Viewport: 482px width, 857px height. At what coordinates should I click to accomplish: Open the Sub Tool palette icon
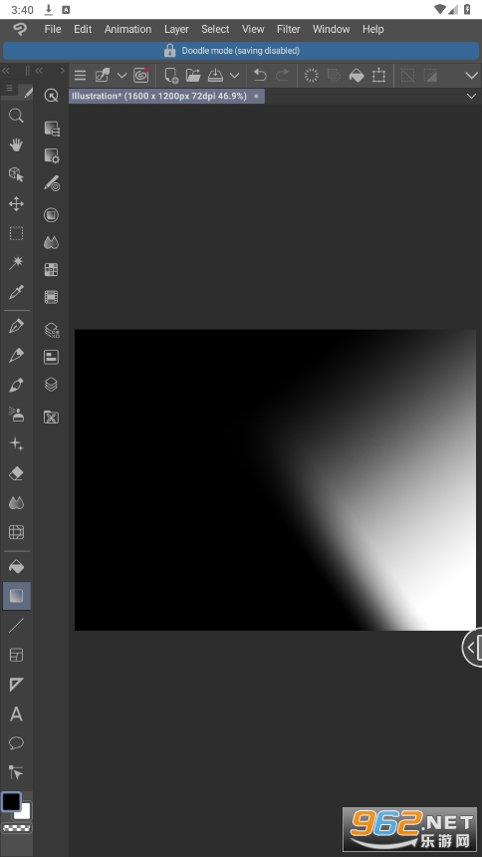[x=52, y=129]
